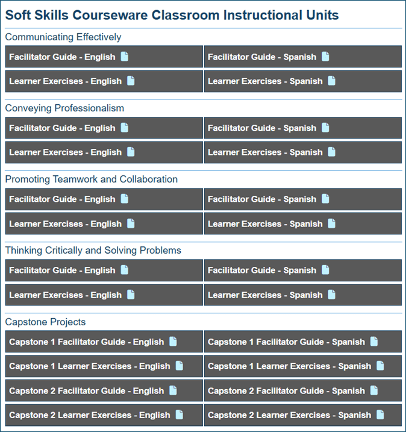The image size is (406, 432).
Task: Click document icon beside Conveying Professionalism English Learner Exercises
Action: pyautogui.click(x=131, y=152)
